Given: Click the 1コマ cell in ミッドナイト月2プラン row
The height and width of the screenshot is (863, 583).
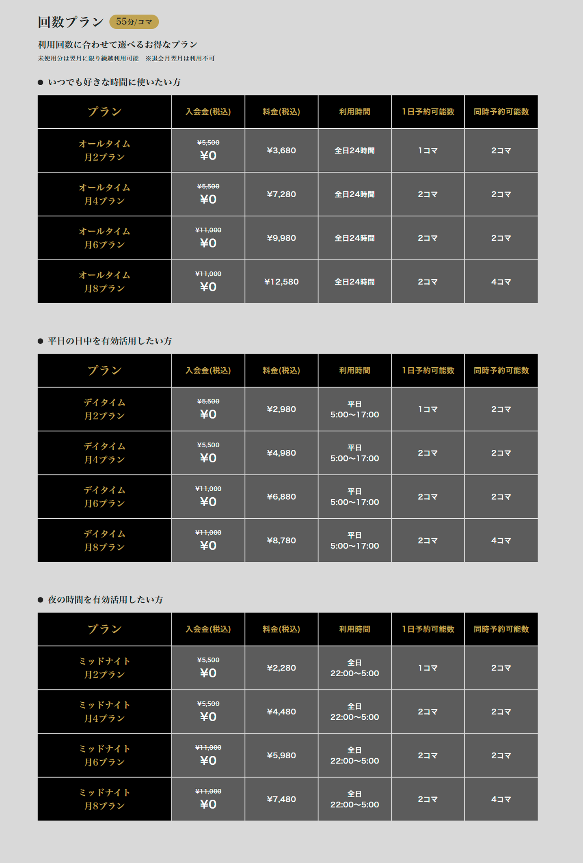Looking at the screenshot, I should pyautogui.click(x=428, y=668).
